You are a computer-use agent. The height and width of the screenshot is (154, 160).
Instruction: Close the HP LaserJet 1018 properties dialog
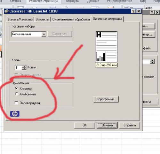[x=139, y=11]
